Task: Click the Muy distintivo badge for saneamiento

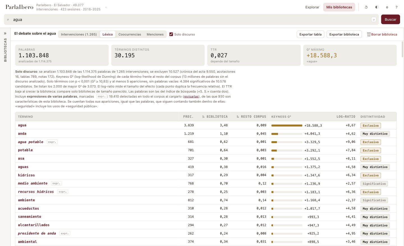Action: 375,217
